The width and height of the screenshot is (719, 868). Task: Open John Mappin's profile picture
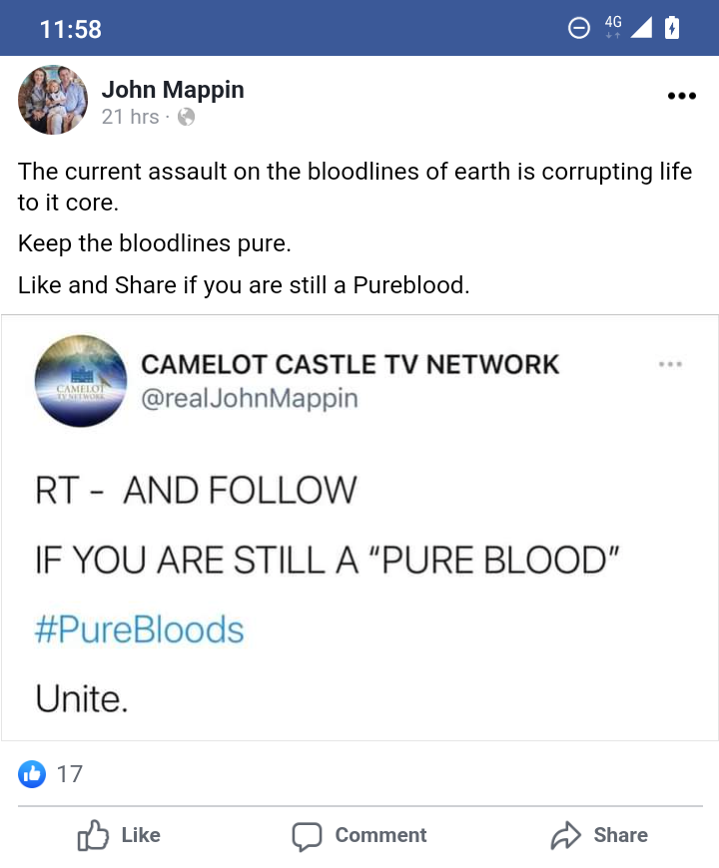(53, 101)
